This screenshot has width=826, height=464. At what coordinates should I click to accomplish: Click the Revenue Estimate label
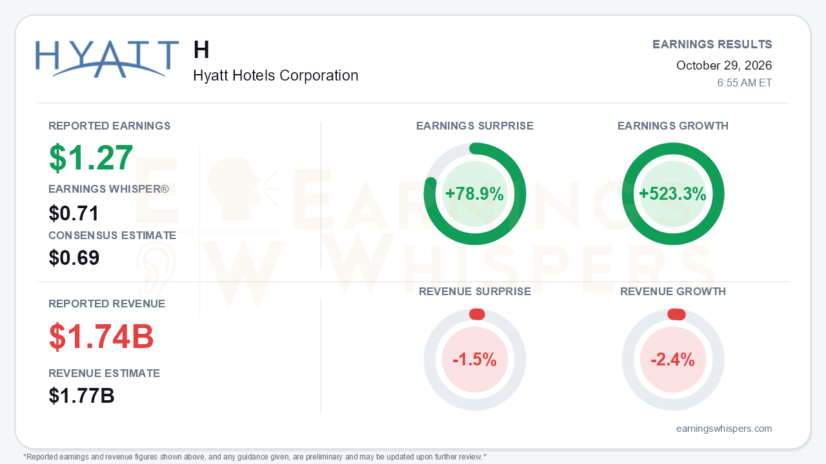[x=105, y=373]
